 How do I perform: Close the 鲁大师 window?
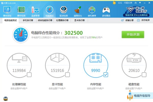149,3
